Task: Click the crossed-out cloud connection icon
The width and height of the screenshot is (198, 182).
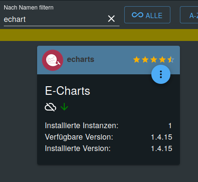Action: point(50,107)
